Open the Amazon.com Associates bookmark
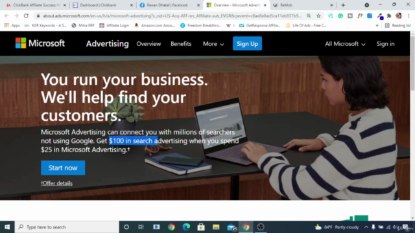Viewport: 415px width, 233px height. point(155,25)
